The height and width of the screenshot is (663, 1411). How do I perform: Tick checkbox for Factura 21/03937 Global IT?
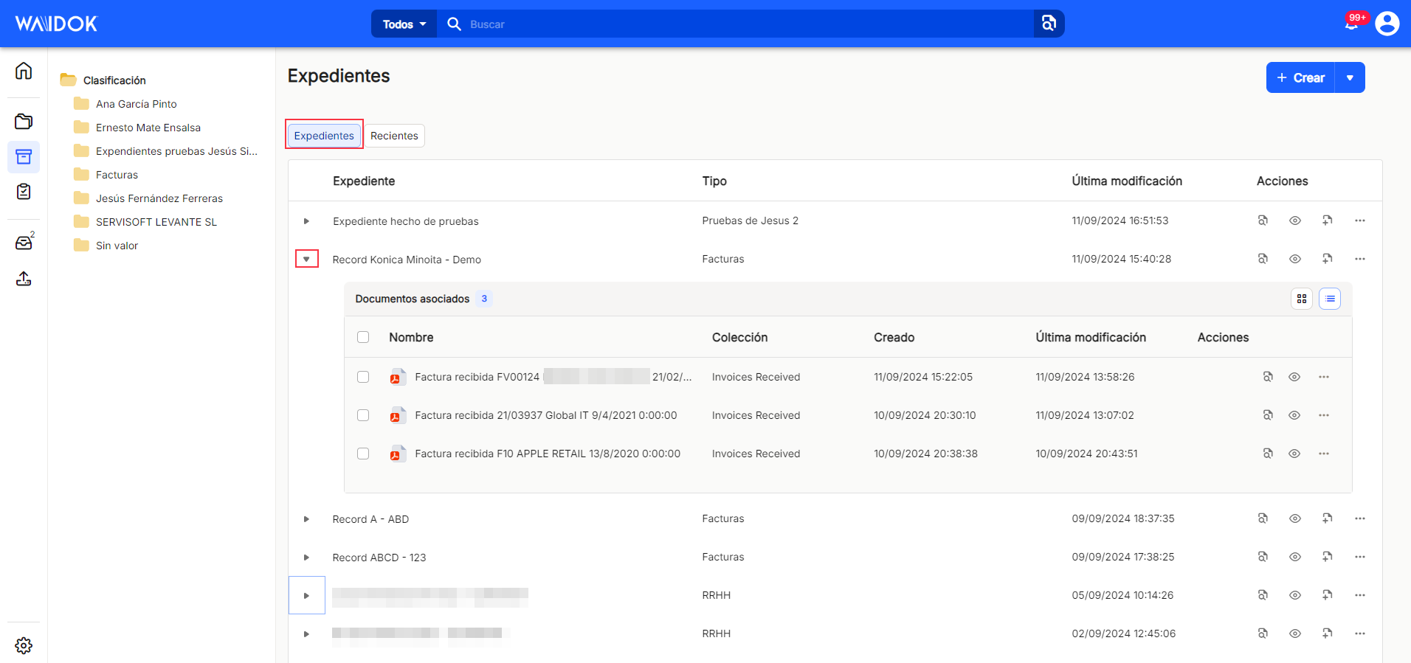pyautogui.click(x=363, y=415)
